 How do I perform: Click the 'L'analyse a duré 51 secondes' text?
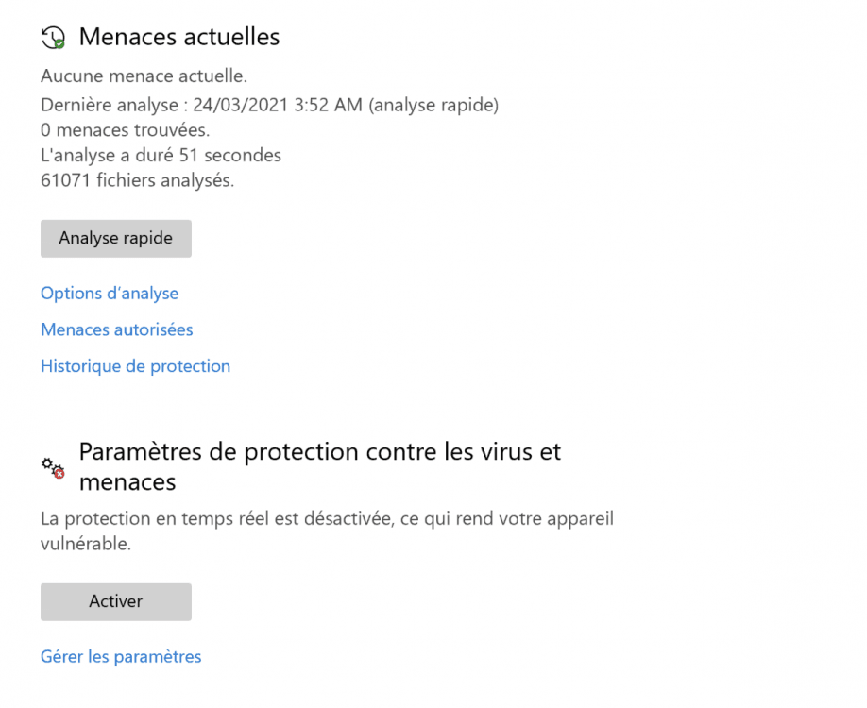coord(161,155)
